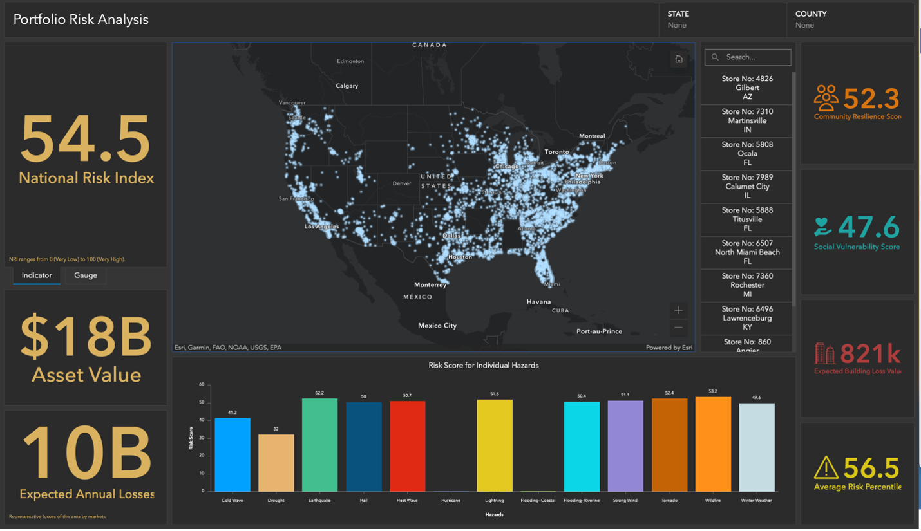The width and height of the screenshot is (921, 531).
Task: Zoom in using the map plus icon
Action: [679, 310]
